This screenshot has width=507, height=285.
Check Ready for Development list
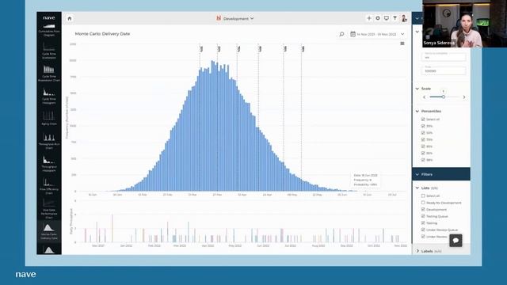point(423,203)
